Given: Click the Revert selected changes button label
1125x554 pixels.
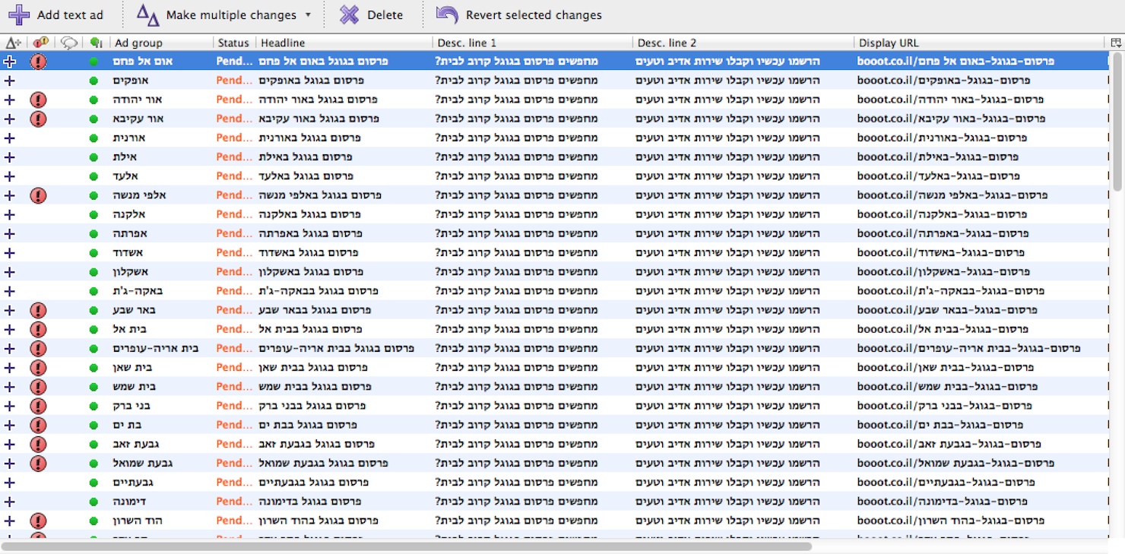Looking at the screenshot, I should [x=534, y=14].
